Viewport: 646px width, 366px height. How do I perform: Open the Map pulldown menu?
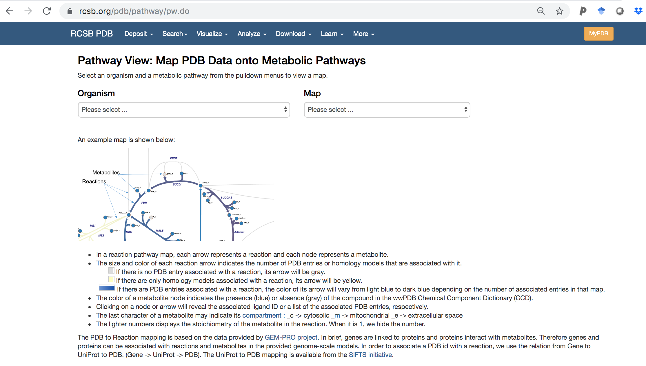387,110
